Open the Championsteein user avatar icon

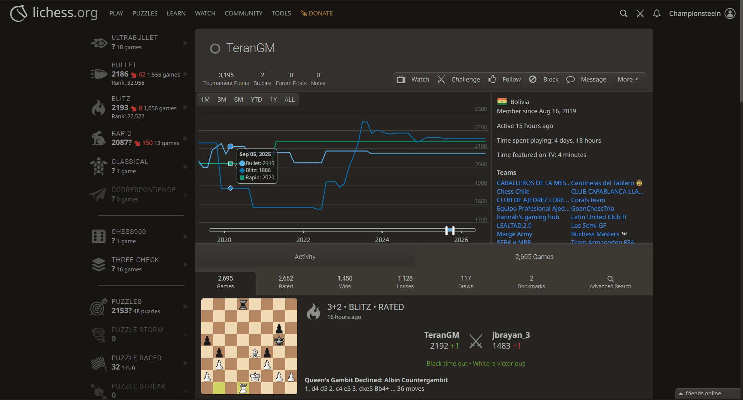click(x=730, y=14)
